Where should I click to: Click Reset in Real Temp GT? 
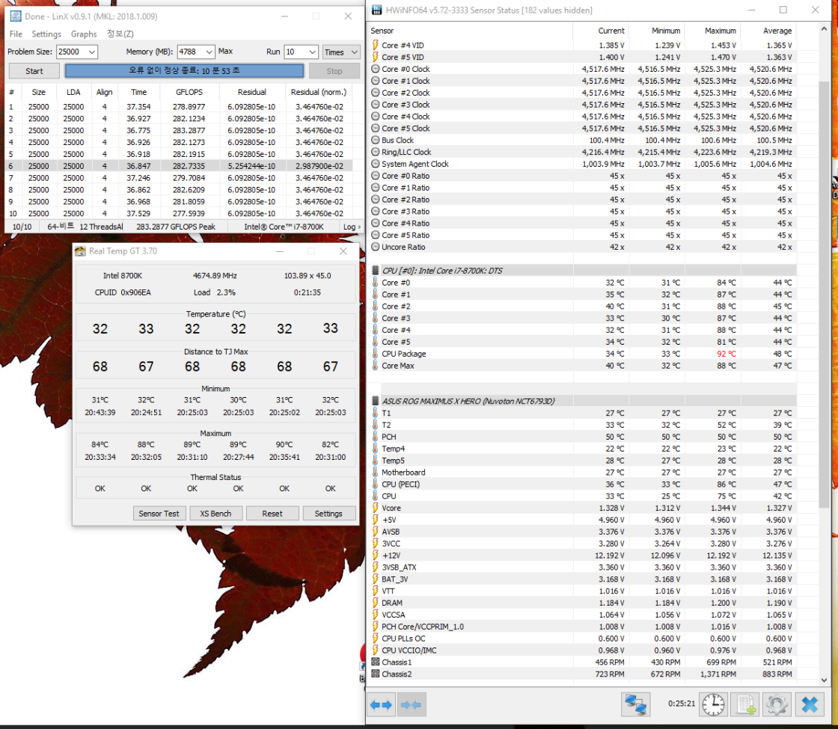[272, 513]
